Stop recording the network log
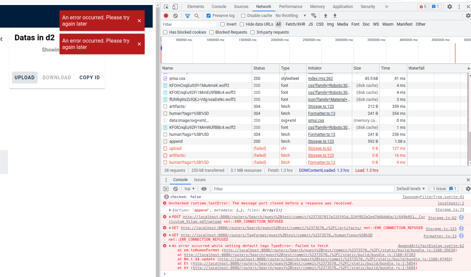 (x=166, y=15)
